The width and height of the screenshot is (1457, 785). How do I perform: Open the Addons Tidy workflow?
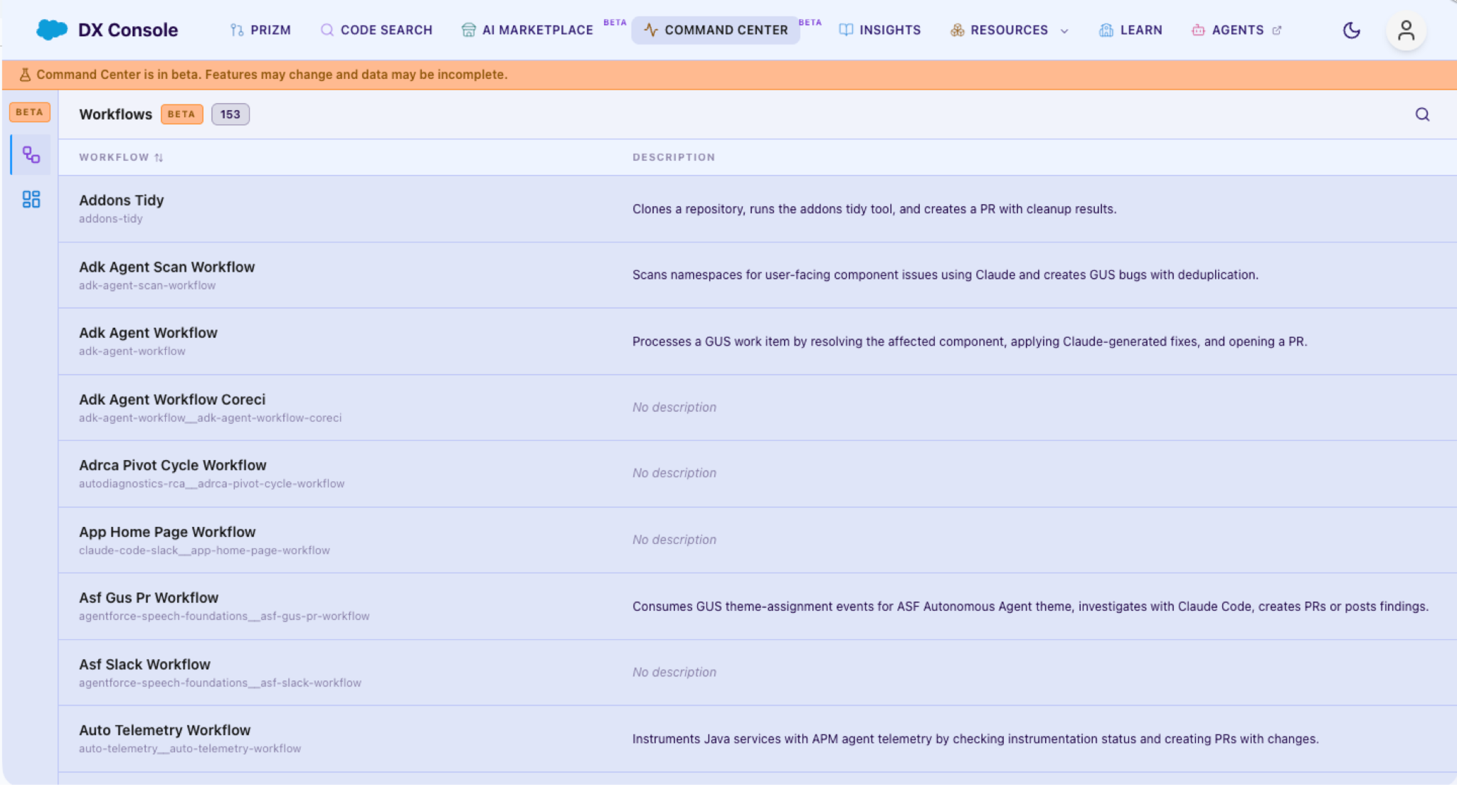pyautogui.click(x=758, y=209)
